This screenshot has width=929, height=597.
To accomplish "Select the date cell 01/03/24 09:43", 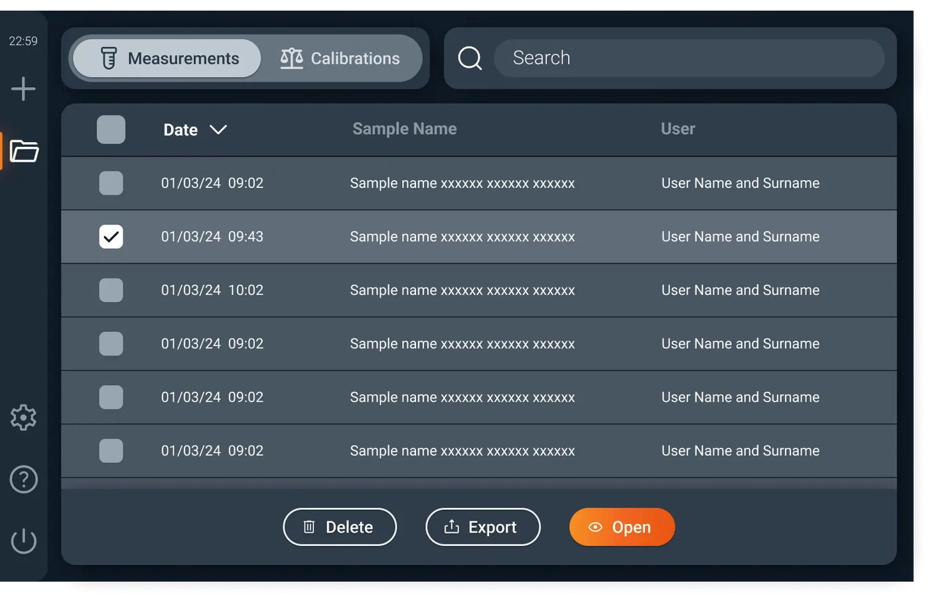I will pos(212,236).
